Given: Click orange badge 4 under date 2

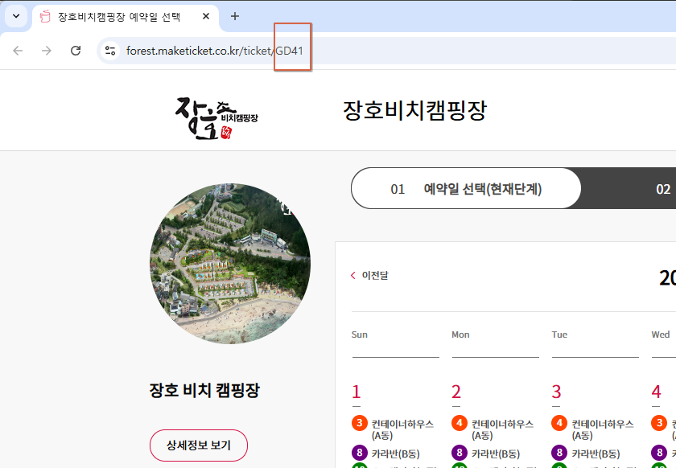Looking at the screenshot, I should (x=460, y=423).
